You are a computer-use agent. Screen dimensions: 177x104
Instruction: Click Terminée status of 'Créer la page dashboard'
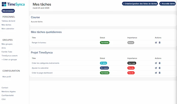coord(105,73)
